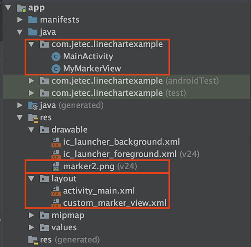
Task: Collapse the res folder arrow
Action: [20, 117]
